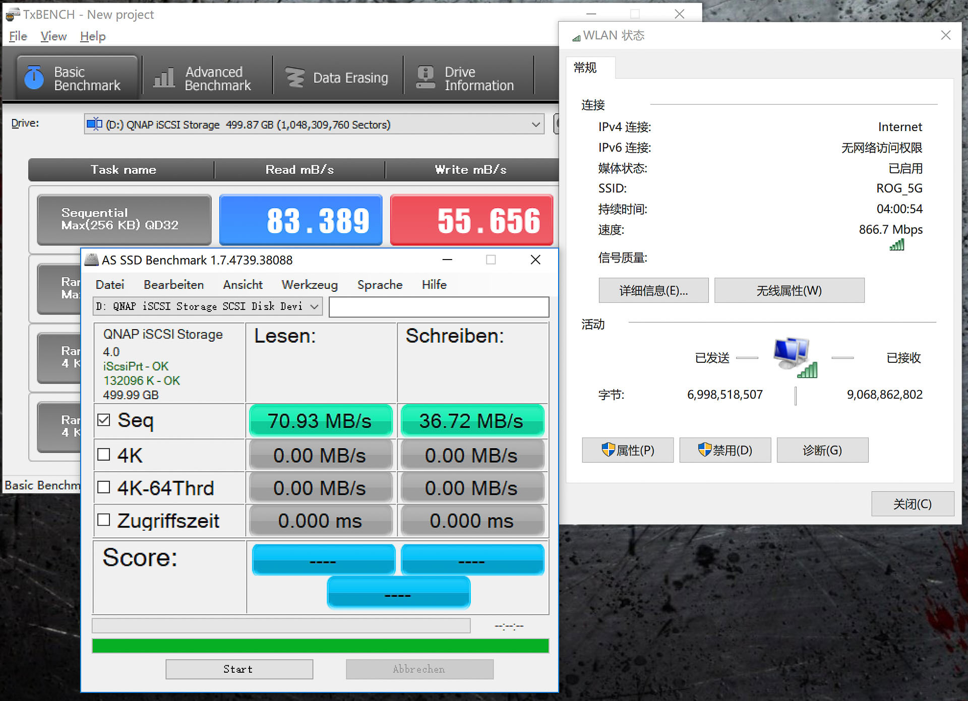
Task: Click the Data Erasing eraser icon
Action: (x=295, y=78)
